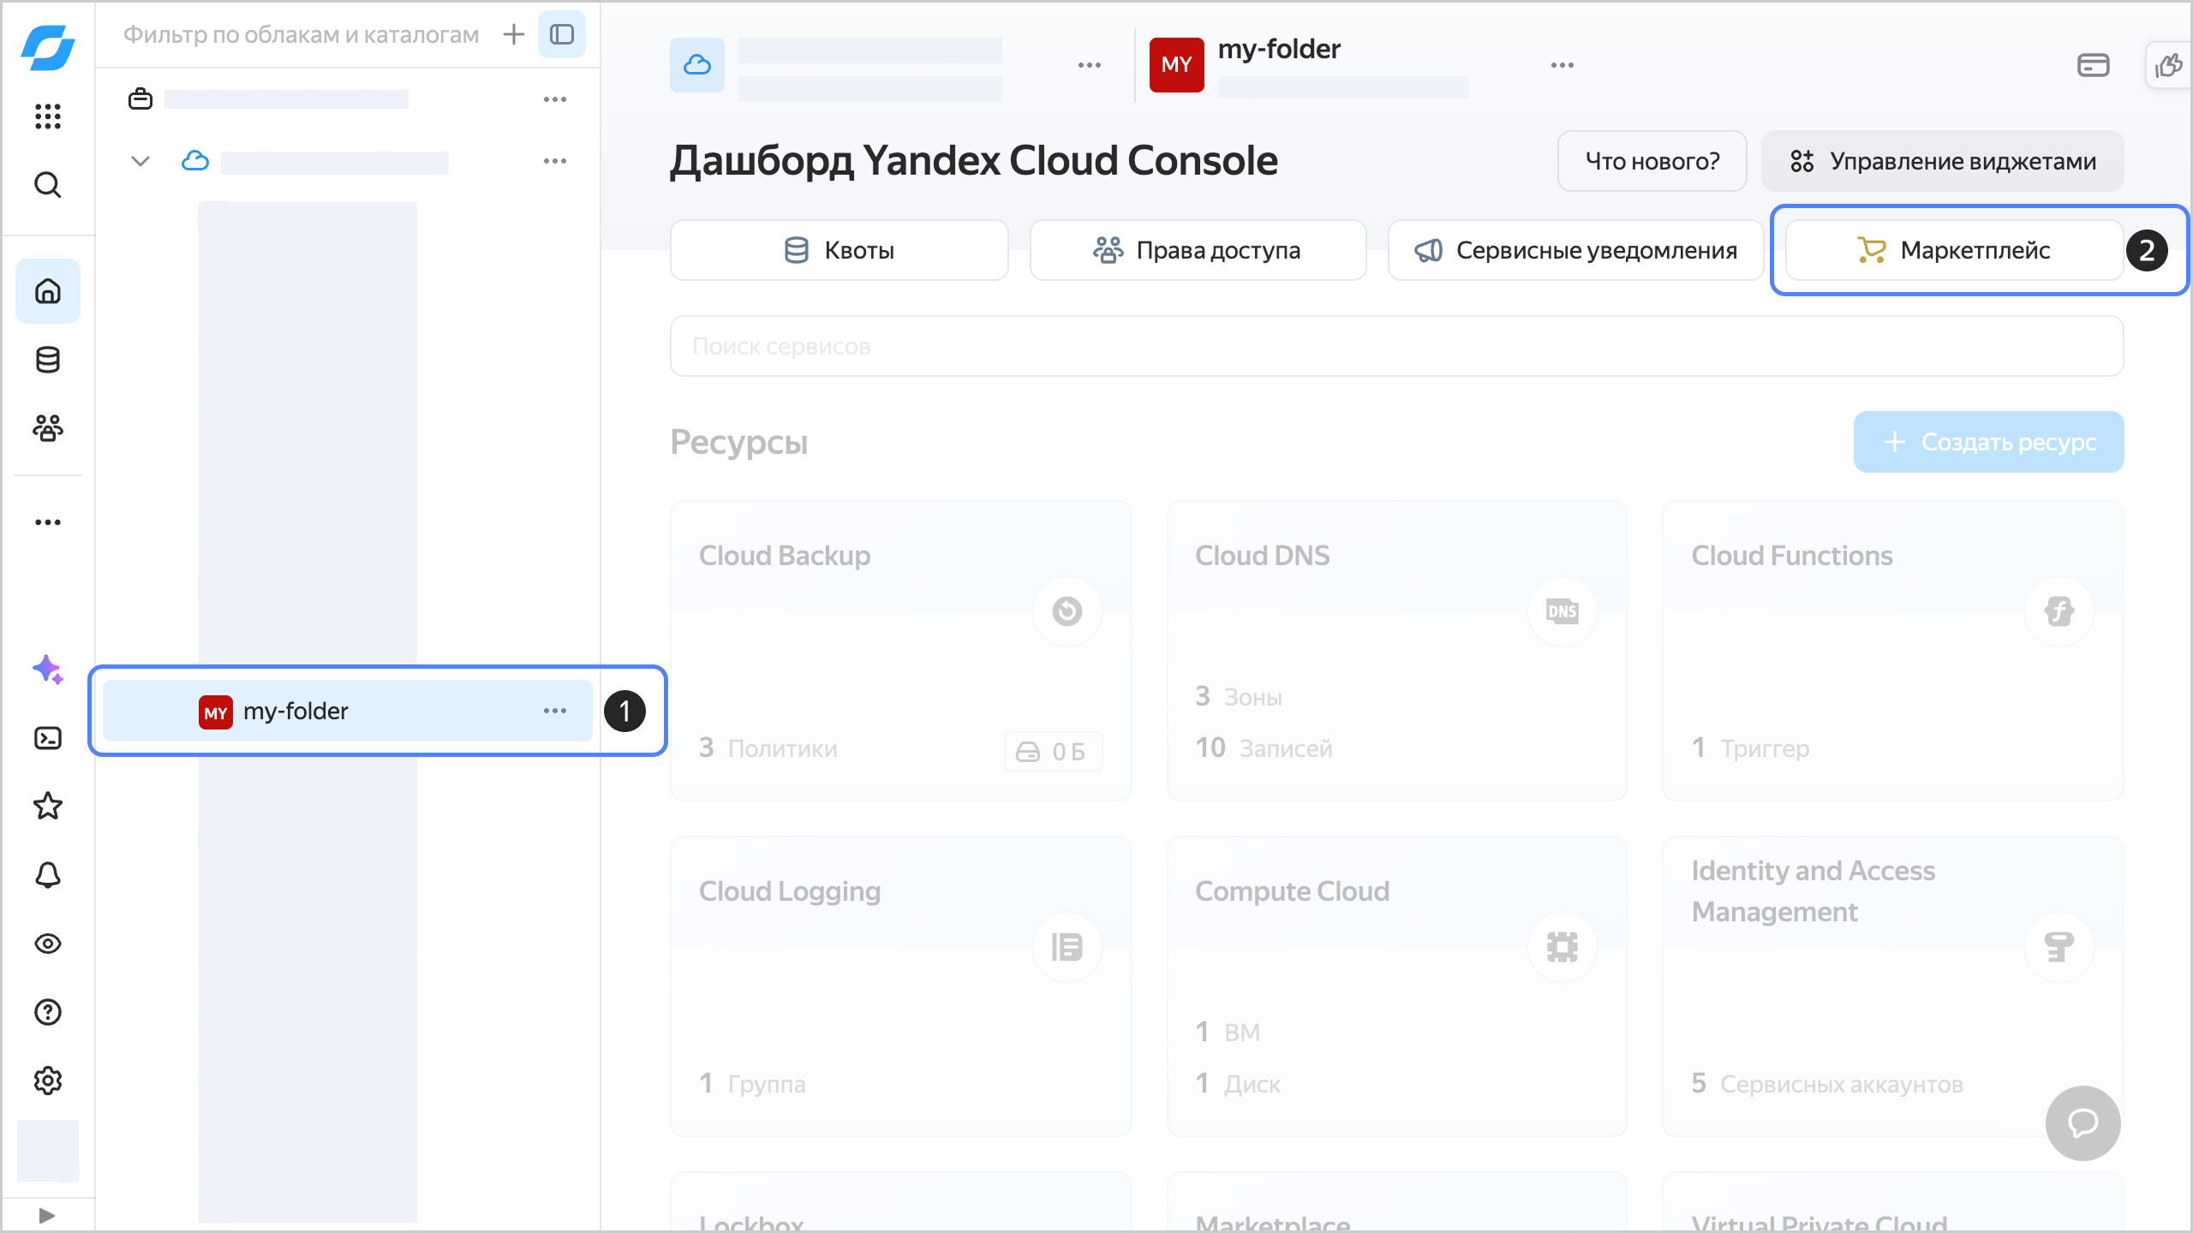The image size is (2193, 1233).
Task: Expand sidebar with bottom triangle arrow
Action: point(47,1215)
